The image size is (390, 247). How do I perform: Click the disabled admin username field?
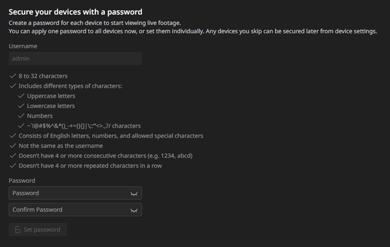click(x=75, y=59)
